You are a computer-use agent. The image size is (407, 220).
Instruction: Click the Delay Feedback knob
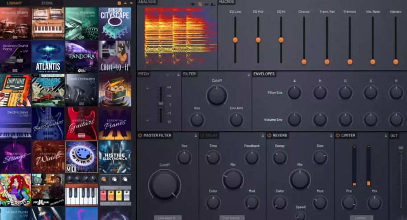(x=252, y=157)
